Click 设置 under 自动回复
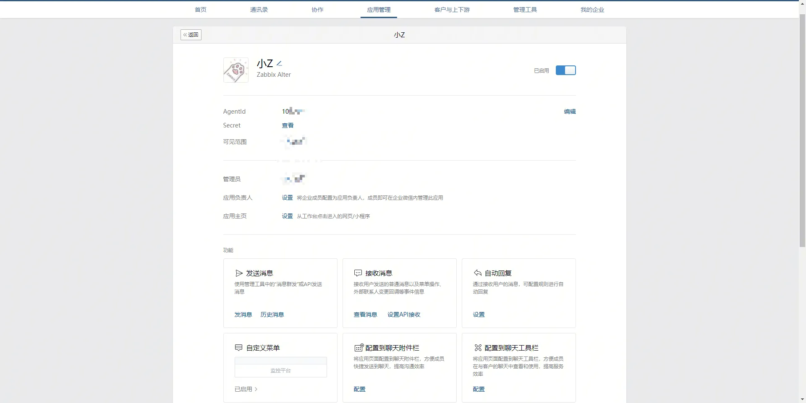Screen dimensions: 806x403 click(x=479, y=315)
